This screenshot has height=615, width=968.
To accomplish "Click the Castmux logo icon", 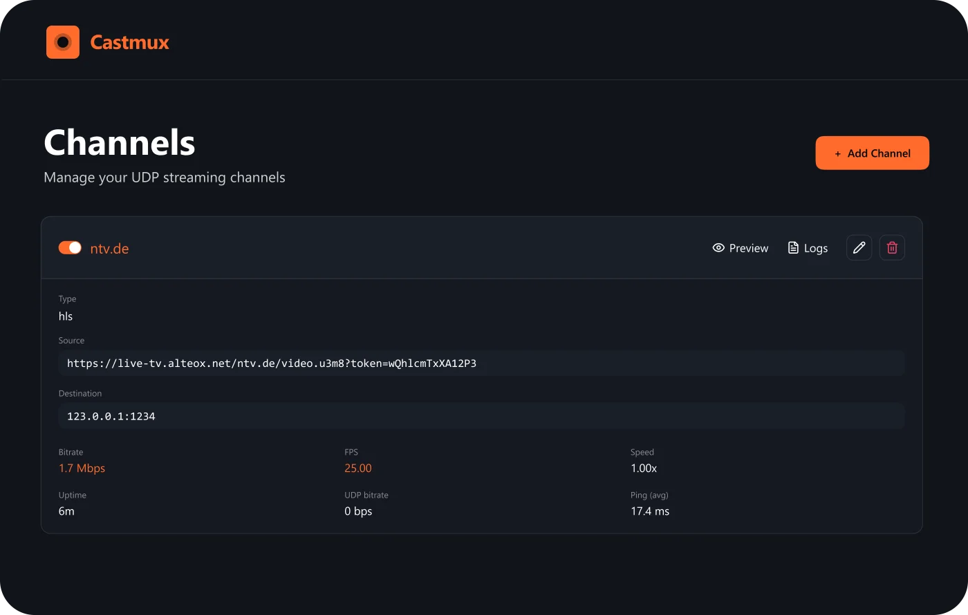I will point(63,42).
